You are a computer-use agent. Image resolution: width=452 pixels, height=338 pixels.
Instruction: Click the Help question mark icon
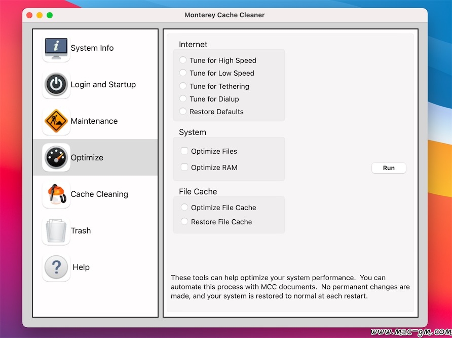coord(56,267)
